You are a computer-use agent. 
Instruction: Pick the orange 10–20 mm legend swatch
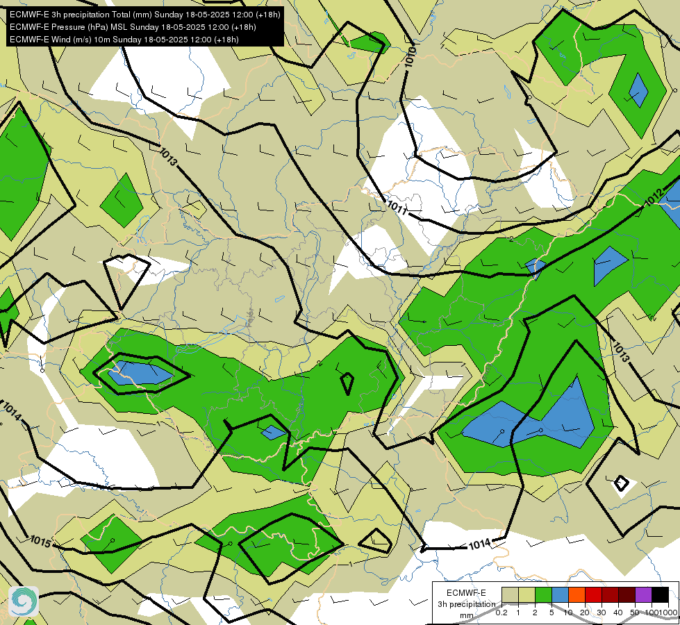click(577, 595)
